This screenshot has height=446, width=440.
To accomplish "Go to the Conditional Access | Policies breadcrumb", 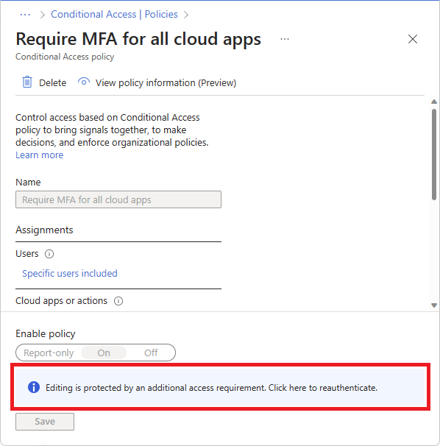I will pos(114,14).
